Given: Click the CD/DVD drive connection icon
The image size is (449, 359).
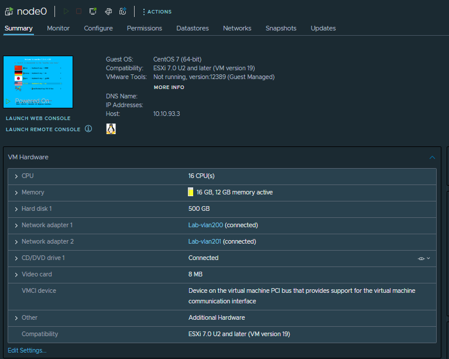Looking at the screenshot, I should (421, 258).
